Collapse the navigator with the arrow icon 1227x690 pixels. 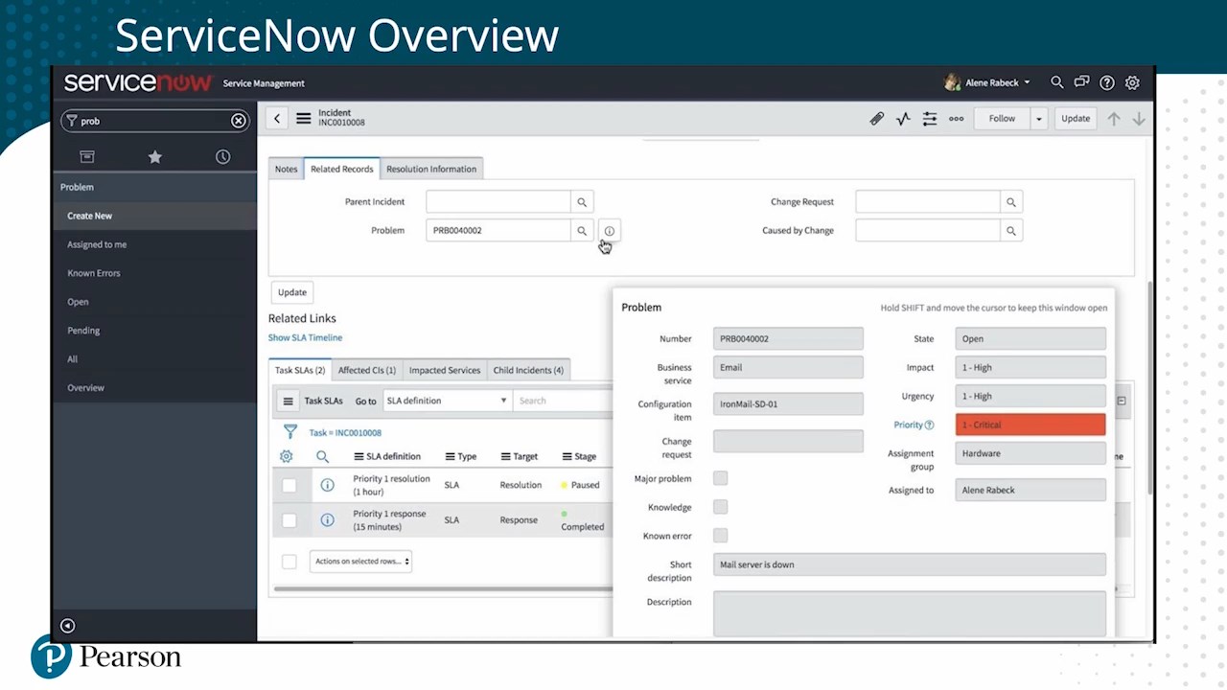(x=67, y=626)
